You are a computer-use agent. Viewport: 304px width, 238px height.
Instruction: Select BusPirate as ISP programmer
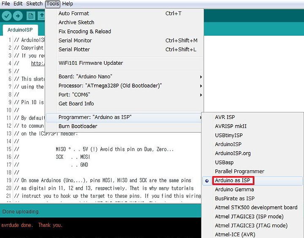(252, 199)
